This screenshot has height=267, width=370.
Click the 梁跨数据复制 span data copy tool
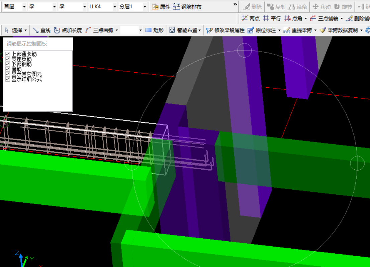pyautogui.click(x=339, y=30)
